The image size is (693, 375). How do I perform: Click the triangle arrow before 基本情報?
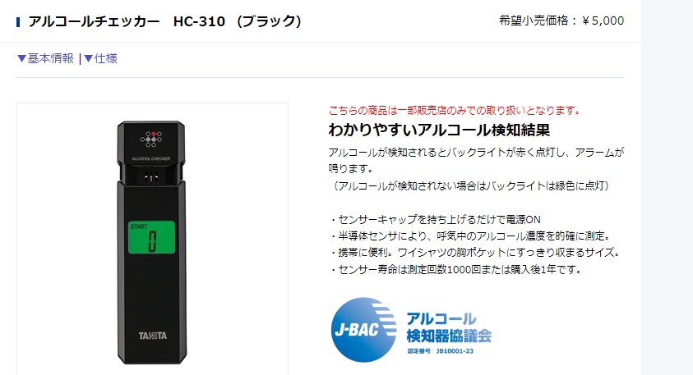(21, 58)
